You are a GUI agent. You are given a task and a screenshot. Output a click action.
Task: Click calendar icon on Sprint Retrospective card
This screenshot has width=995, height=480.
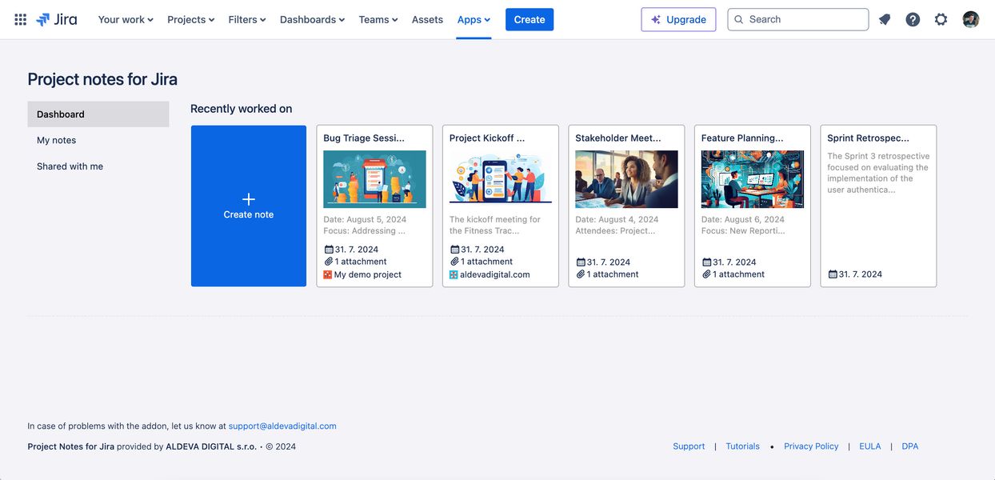tap(833, 274)
